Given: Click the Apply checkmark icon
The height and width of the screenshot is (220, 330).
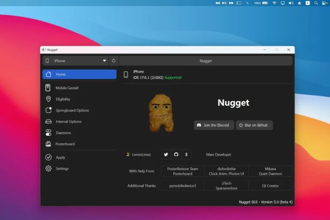Looking at the screenshot, I should click(48, 157).
